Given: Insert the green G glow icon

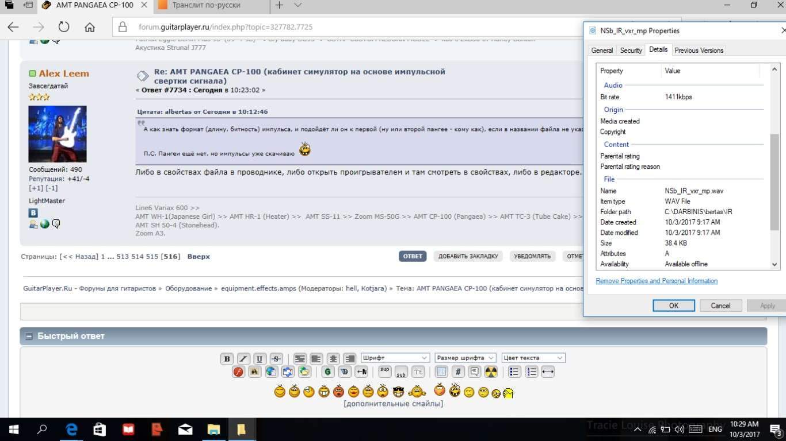Looking at the screenshot, I should 327,372.
